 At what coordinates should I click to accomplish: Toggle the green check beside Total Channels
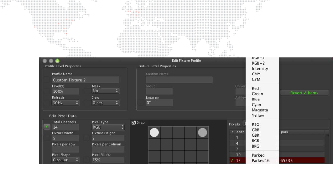(x=47, y=127)
